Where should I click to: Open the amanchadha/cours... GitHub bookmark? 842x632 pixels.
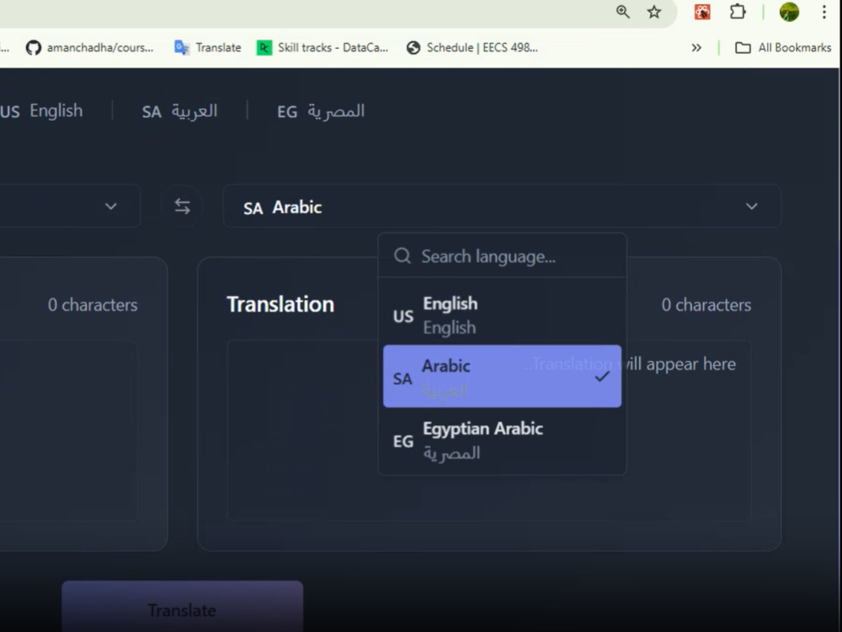[90, 48]
